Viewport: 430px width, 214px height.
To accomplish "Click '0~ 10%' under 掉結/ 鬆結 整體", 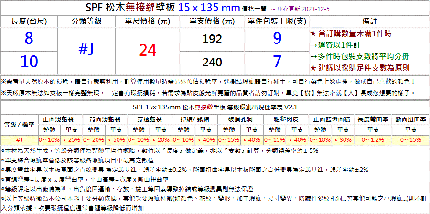I will point(183,140).
